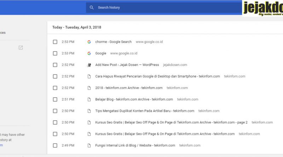Screen dimensions: 283x157
Task: Open Tips Mengatasi Duplikat Konten link
Action: point(145,111)
